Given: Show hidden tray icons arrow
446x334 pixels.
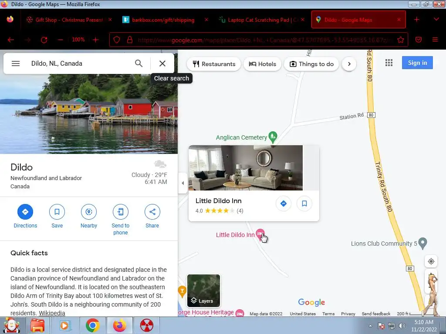Looking at the screenshot, I should pos(370,326).
